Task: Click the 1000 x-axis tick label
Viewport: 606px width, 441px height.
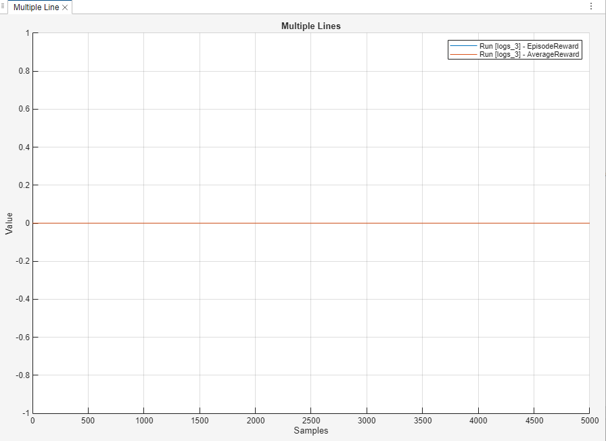Action: pos(143,421)
